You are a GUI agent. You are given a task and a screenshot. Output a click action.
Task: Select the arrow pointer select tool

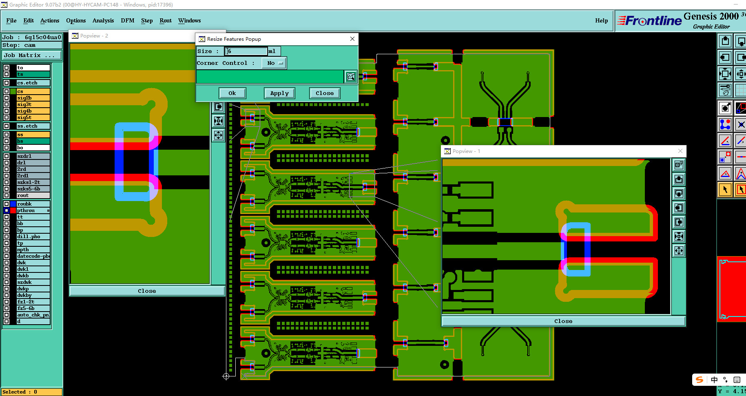click(725, 190)
